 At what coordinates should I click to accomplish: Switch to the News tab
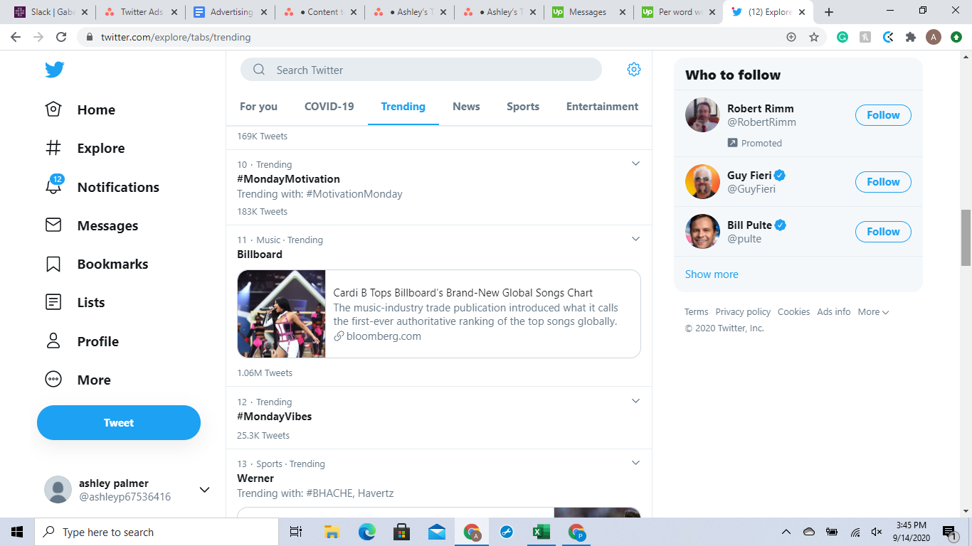point(466,107)
